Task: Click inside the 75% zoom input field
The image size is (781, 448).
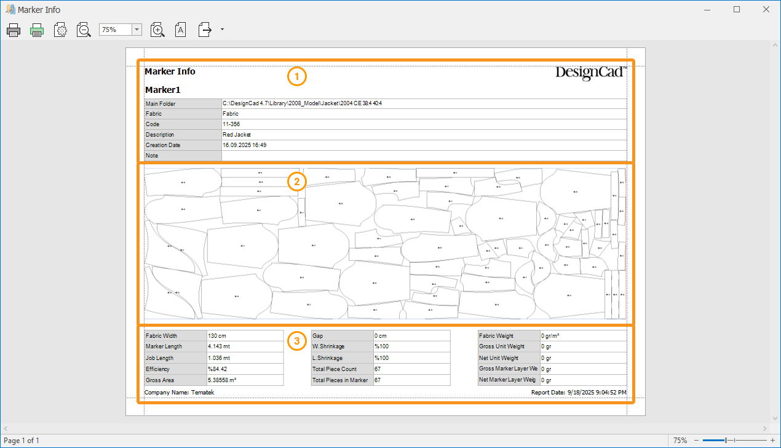Action: click(x=115, y=30)
